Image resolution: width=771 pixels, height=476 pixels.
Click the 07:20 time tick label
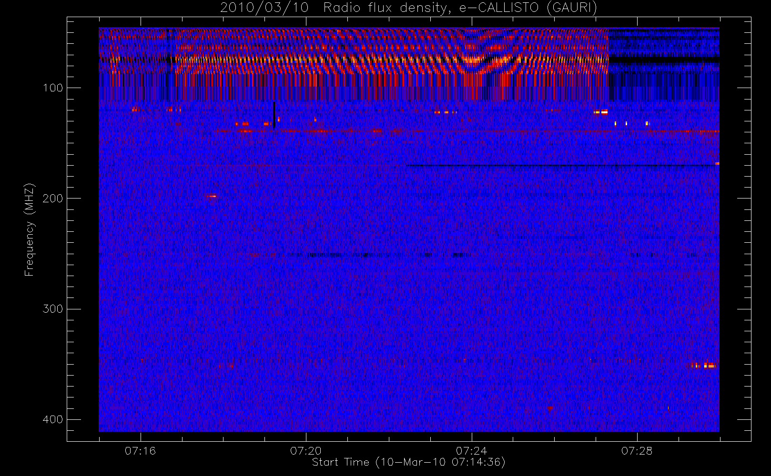pos(306,451)
